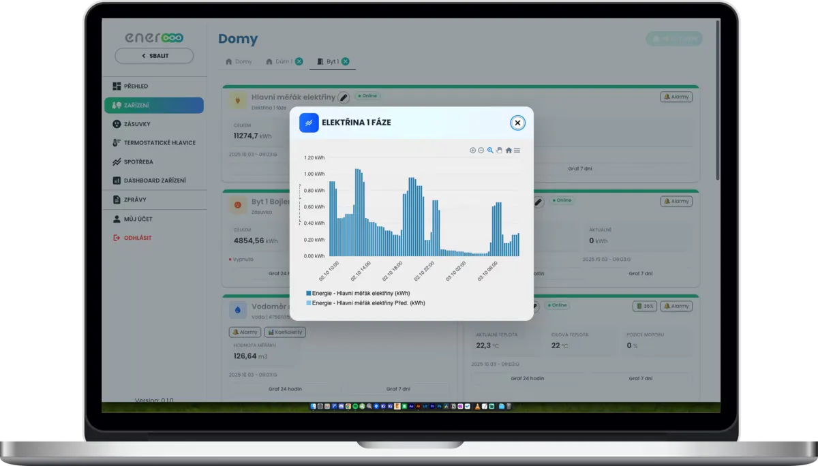The height and width of the screenshot is (466, 818).
Task: Close the Byt 1 tab with its X
Action: [x=345, y=61]
